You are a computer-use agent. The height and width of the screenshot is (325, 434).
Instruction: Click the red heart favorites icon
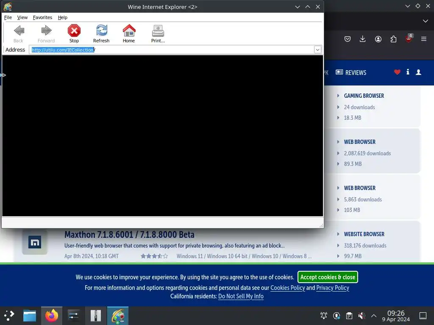tap(397, 72)
